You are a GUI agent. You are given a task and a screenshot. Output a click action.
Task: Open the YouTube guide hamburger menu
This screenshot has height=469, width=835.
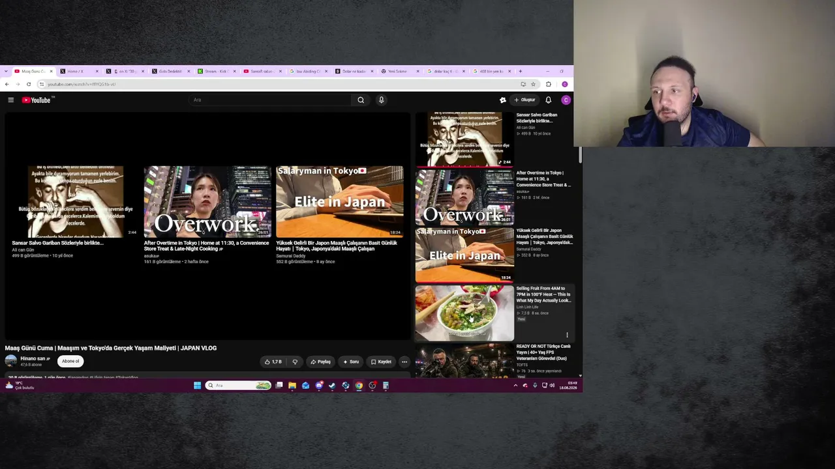[11, 100]
